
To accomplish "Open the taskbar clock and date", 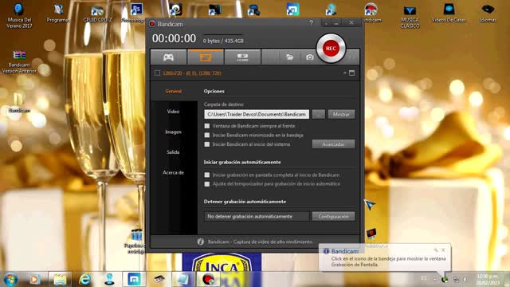I will click(x=488, y=279).
